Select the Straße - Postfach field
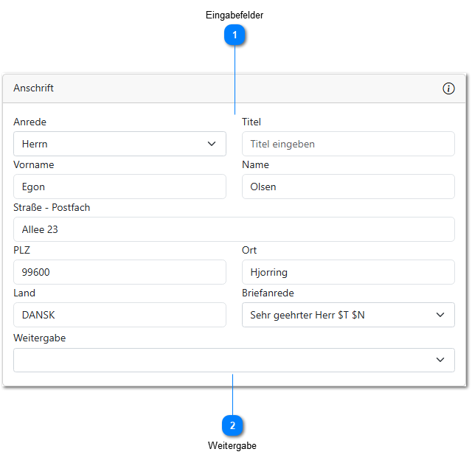The width and height of the screenshot is (472, 463). (x=234, y=229)
